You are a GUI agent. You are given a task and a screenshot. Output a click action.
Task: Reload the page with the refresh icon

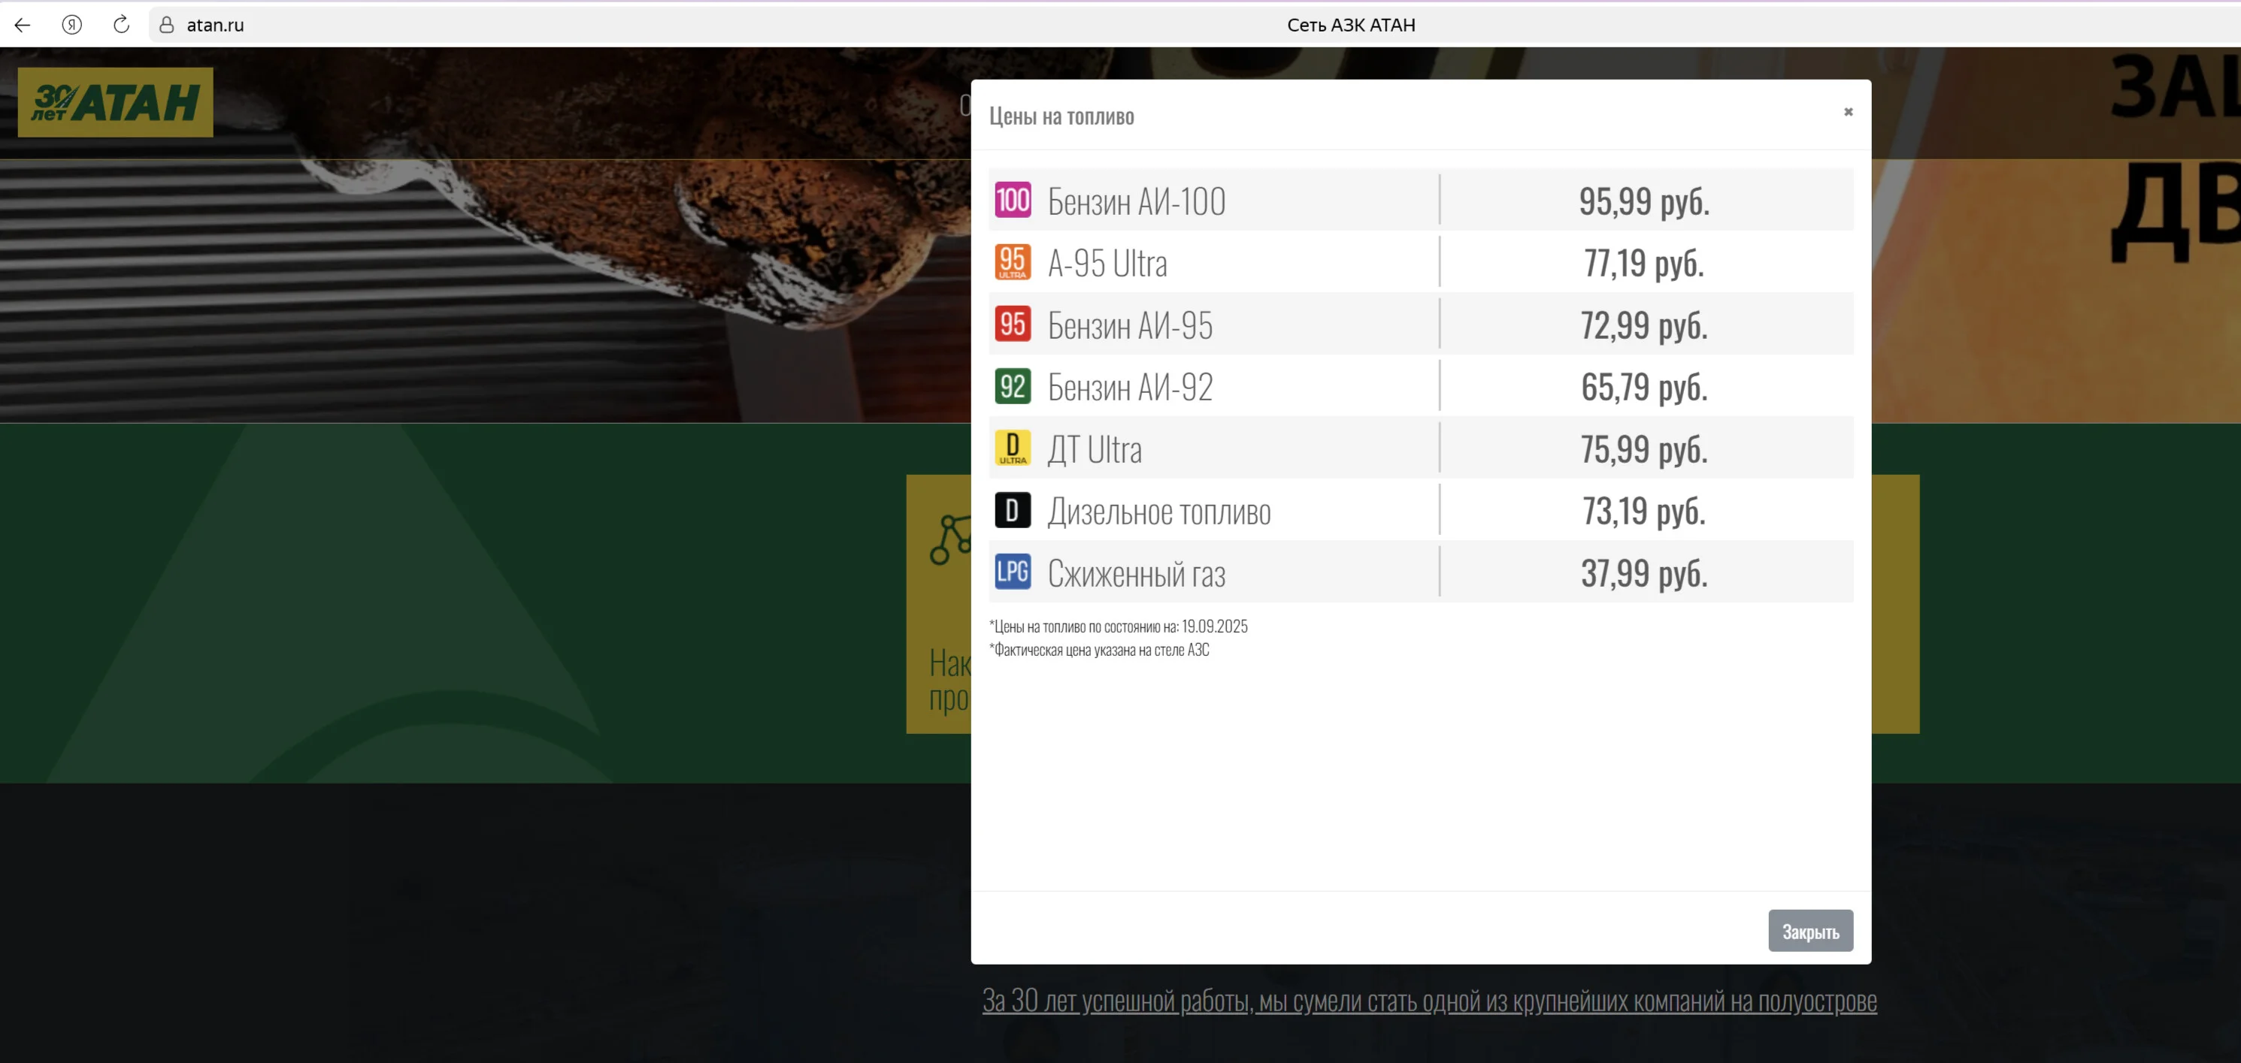click(122, 26)
